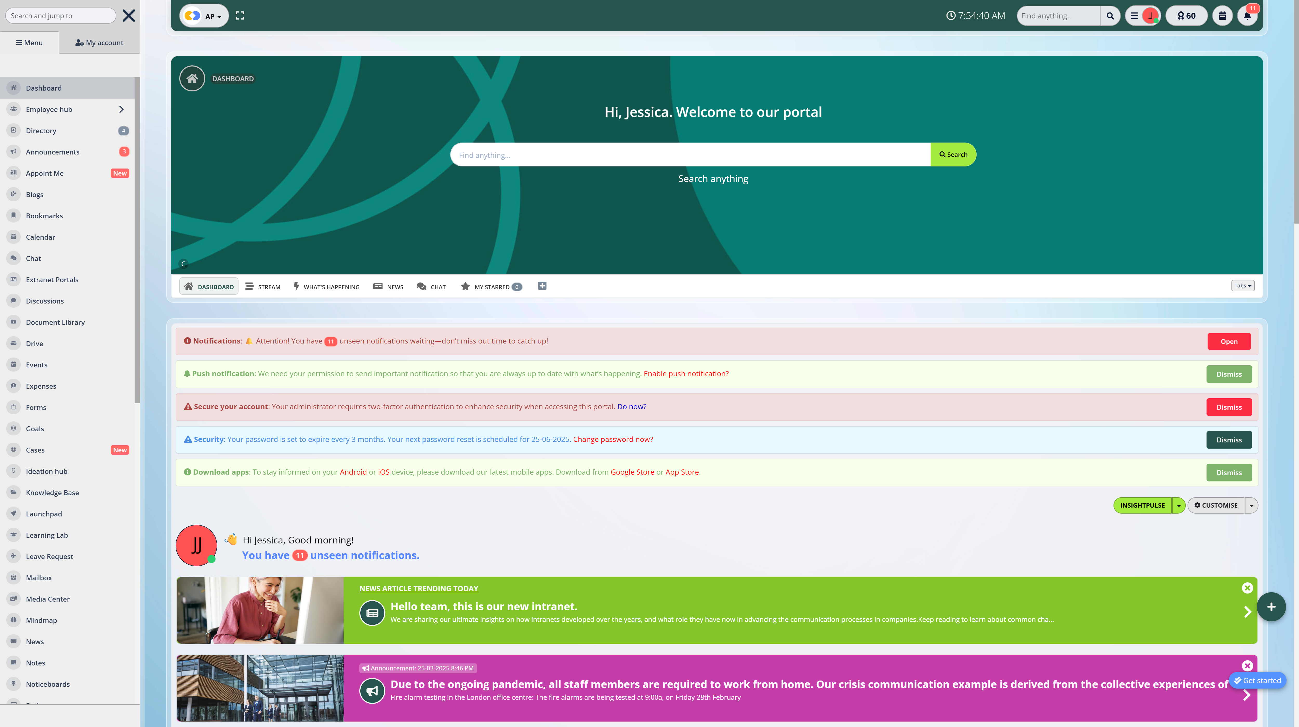Click the home icon beside DASHBOARD heading
The height and width of the screenshot is (727, 1299).
(192, 79)
